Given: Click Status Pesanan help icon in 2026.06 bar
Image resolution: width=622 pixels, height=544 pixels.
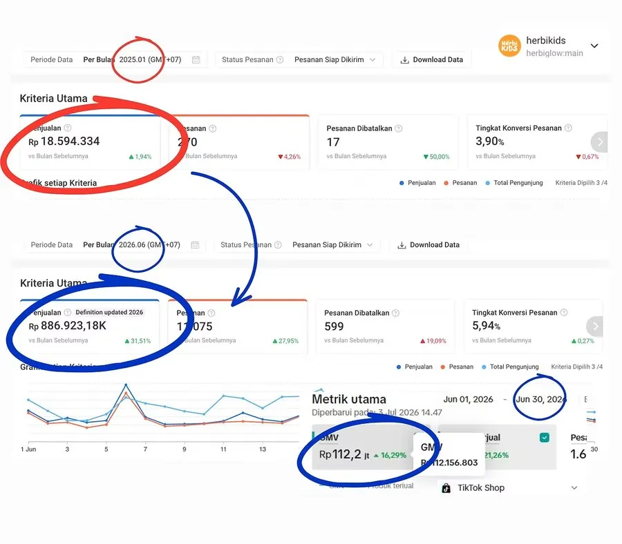Looking at the screenshot, I should click(278, 245).
